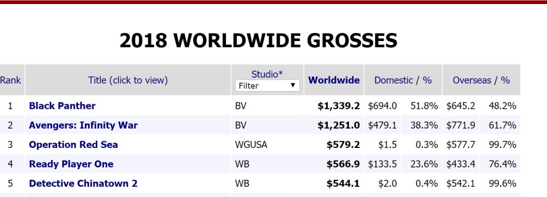The height and width of the screenshot is (197, 547).
Task: Open the Studio Filter dropdown
Action: (267, 86)
